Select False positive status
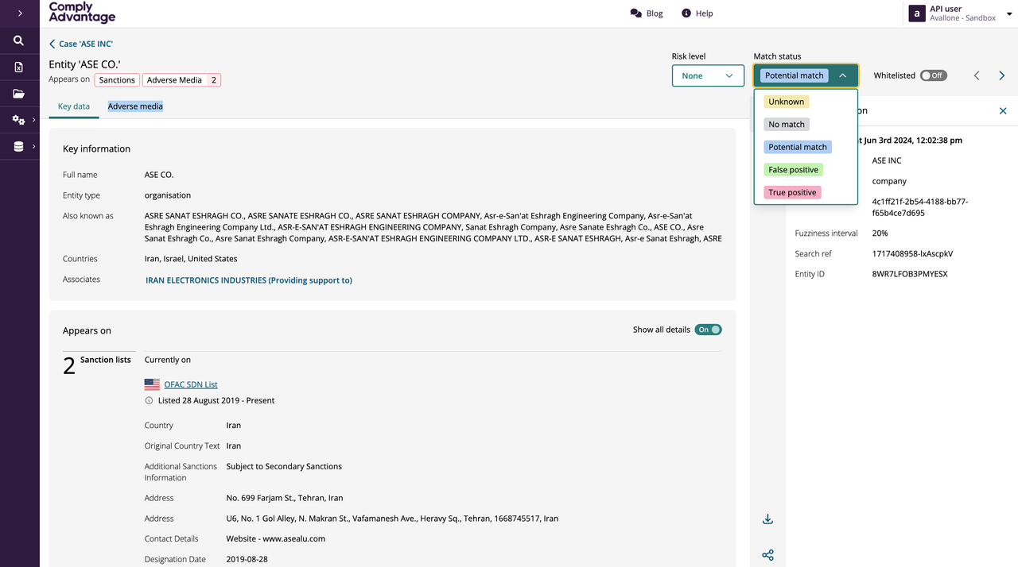 pyautogui.click(x=793, y=170)
